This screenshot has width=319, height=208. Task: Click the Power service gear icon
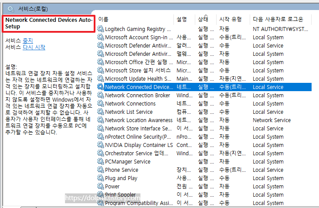coord(101,186)
